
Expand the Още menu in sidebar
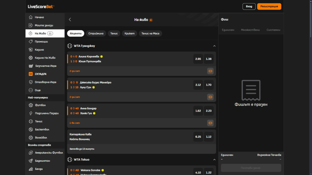tap(31, 90)
